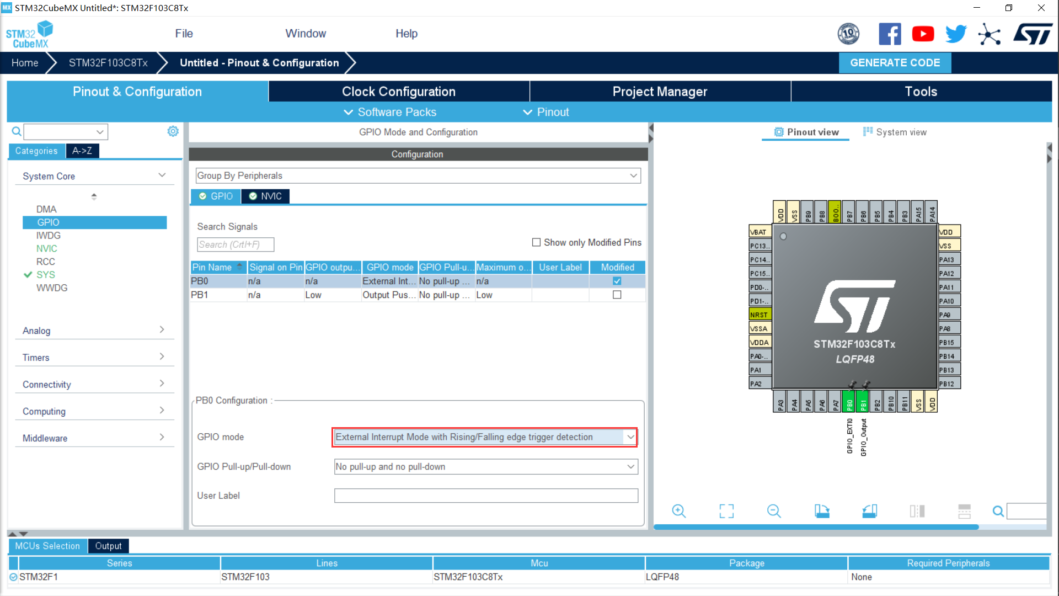Fit the chip to the view
Viewport: 1059px width, 596px height.
pyautogui.click(x=726, y=511)
